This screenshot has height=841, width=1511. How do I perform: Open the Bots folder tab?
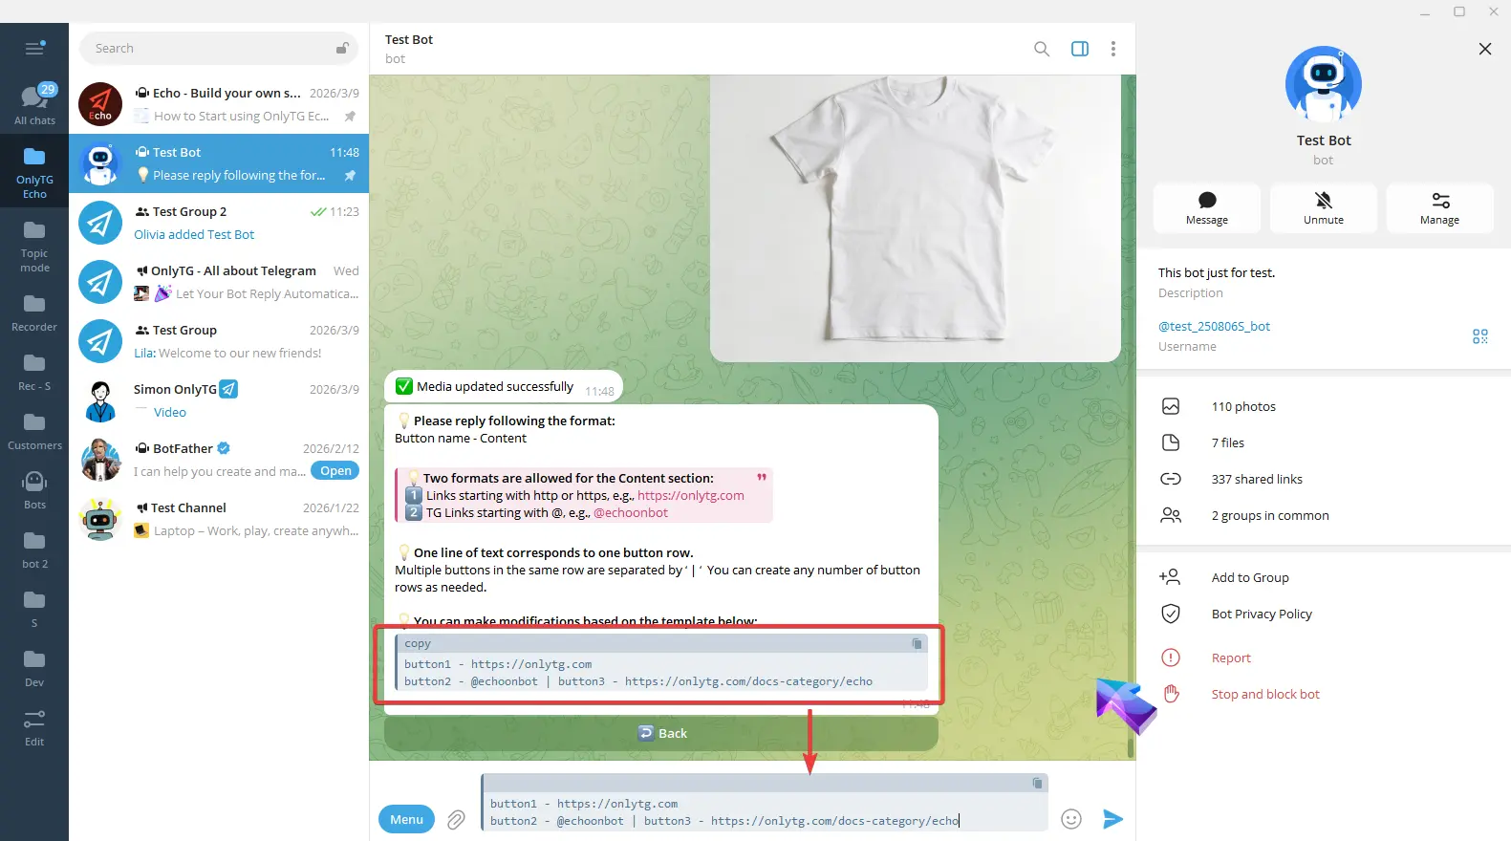click(x=34, y=488)
